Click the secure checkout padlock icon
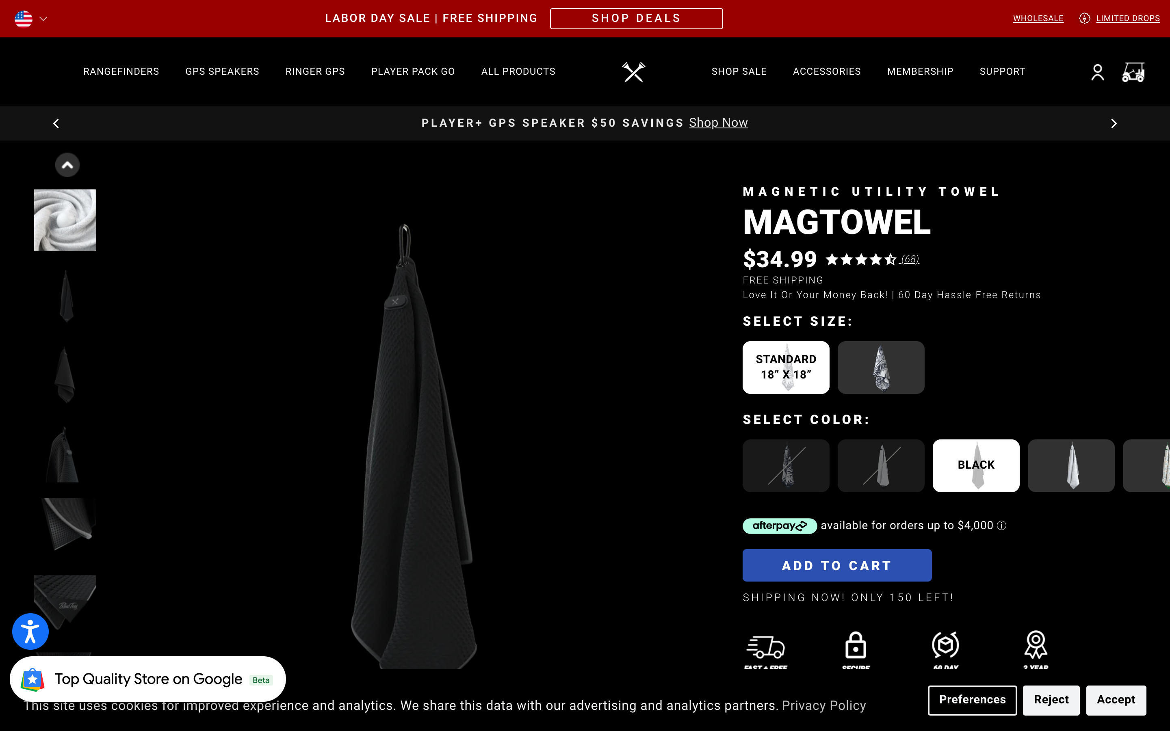The width and height of the screenshot is (1170, 731). tap(855, 645)
